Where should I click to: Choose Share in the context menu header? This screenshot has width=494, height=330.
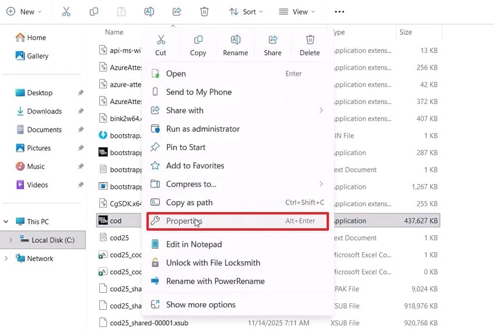coord(273,46)
